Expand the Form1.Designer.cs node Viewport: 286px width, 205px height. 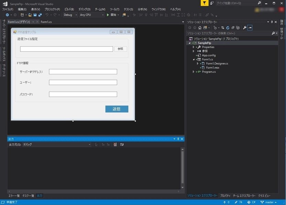pyautogui.click(x=198, y=63)
